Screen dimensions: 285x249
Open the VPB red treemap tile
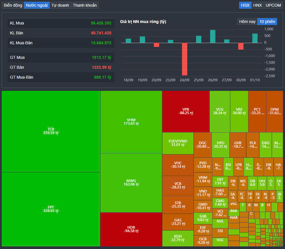tap(186, 112)
